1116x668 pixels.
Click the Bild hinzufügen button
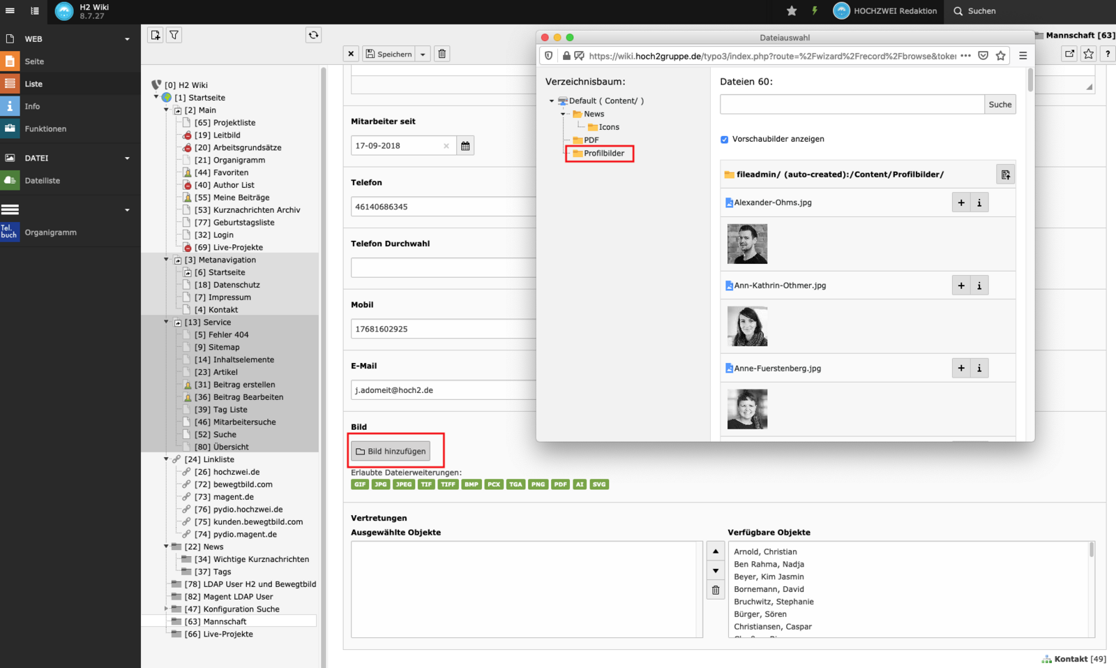tap(391, 452)
